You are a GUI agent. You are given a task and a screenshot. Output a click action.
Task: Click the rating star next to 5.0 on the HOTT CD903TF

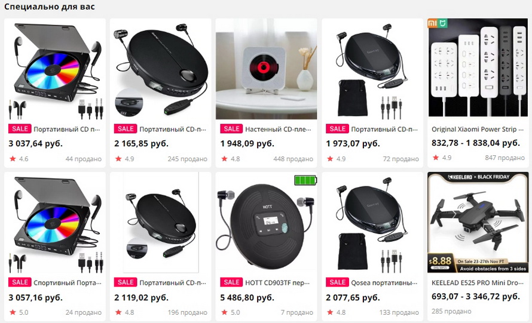point(224,312)
